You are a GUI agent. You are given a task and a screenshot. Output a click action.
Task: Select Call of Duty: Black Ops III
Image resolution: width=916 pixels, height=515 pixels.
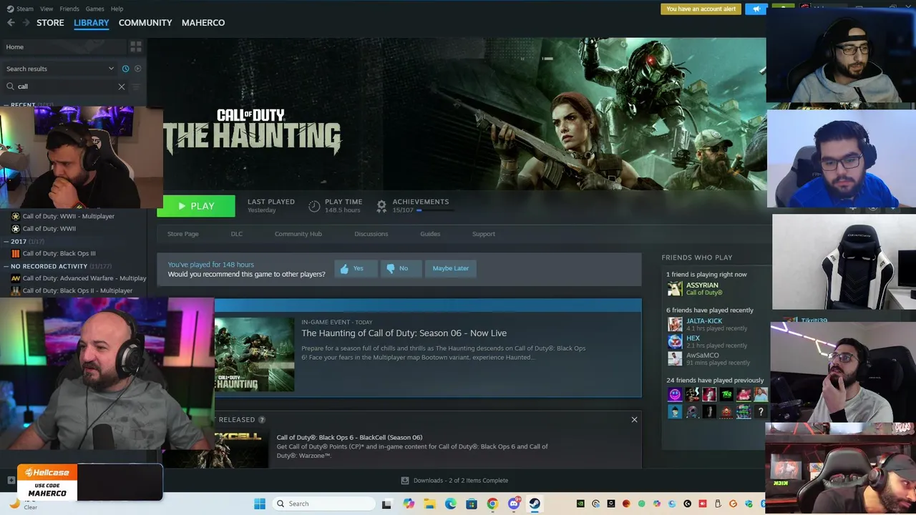tap(59, 253)
